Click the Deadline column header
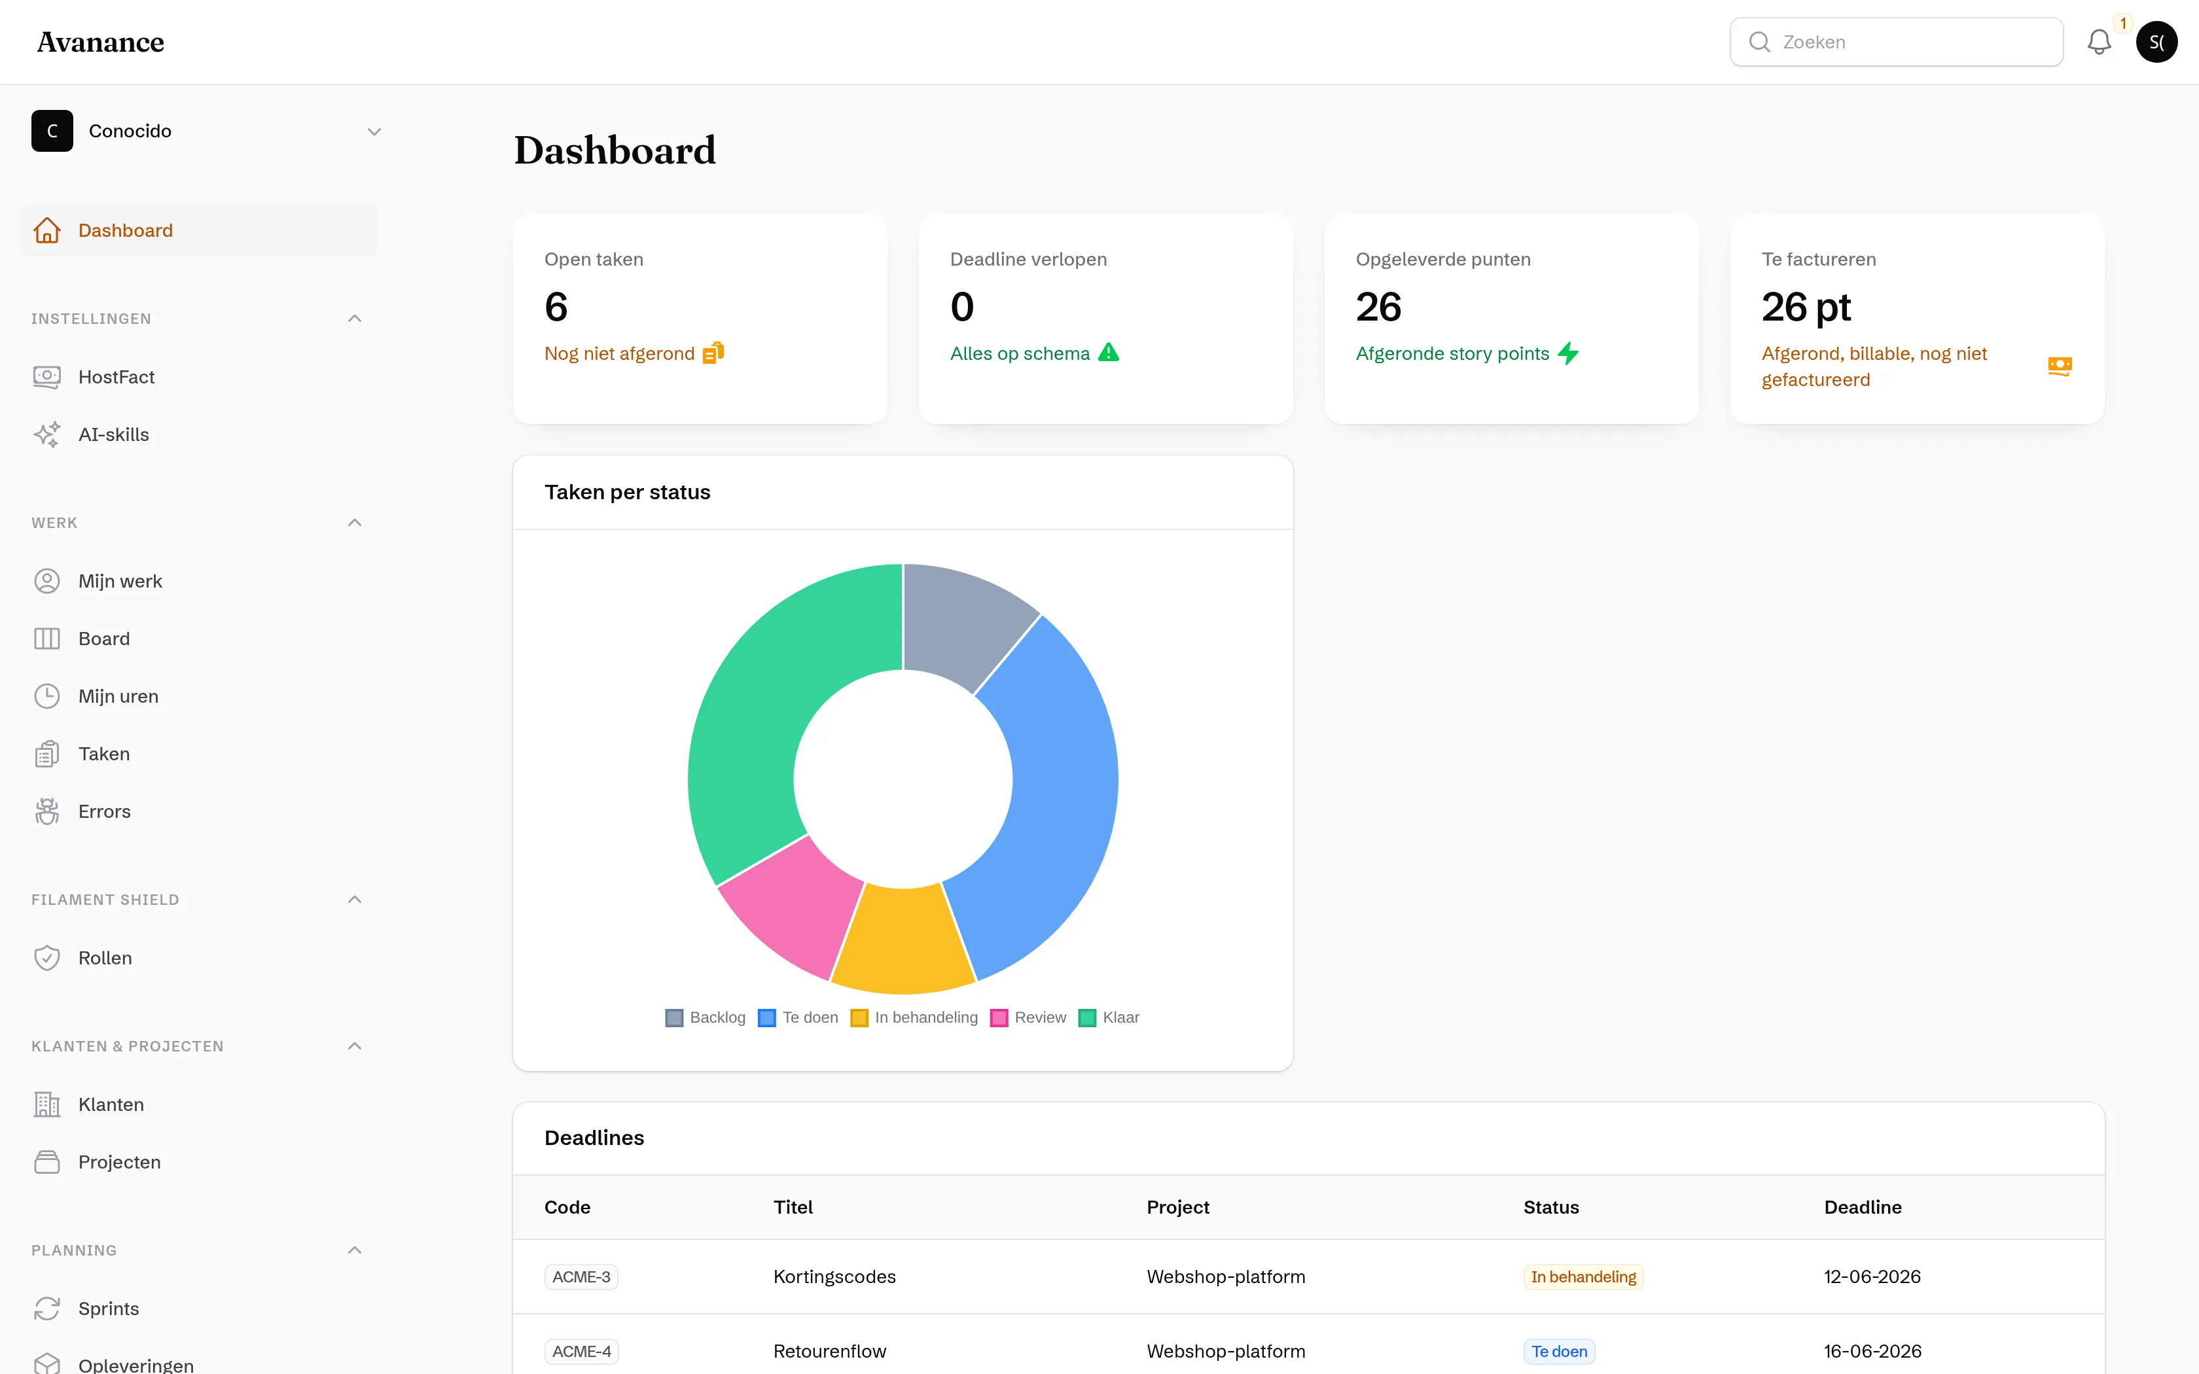This screenshot has width=2199, height=1374. pyautogui.click(x=1863, y=1207)
